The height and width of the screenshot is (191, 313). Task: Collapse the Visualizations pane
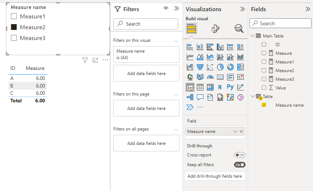point(242,9)
